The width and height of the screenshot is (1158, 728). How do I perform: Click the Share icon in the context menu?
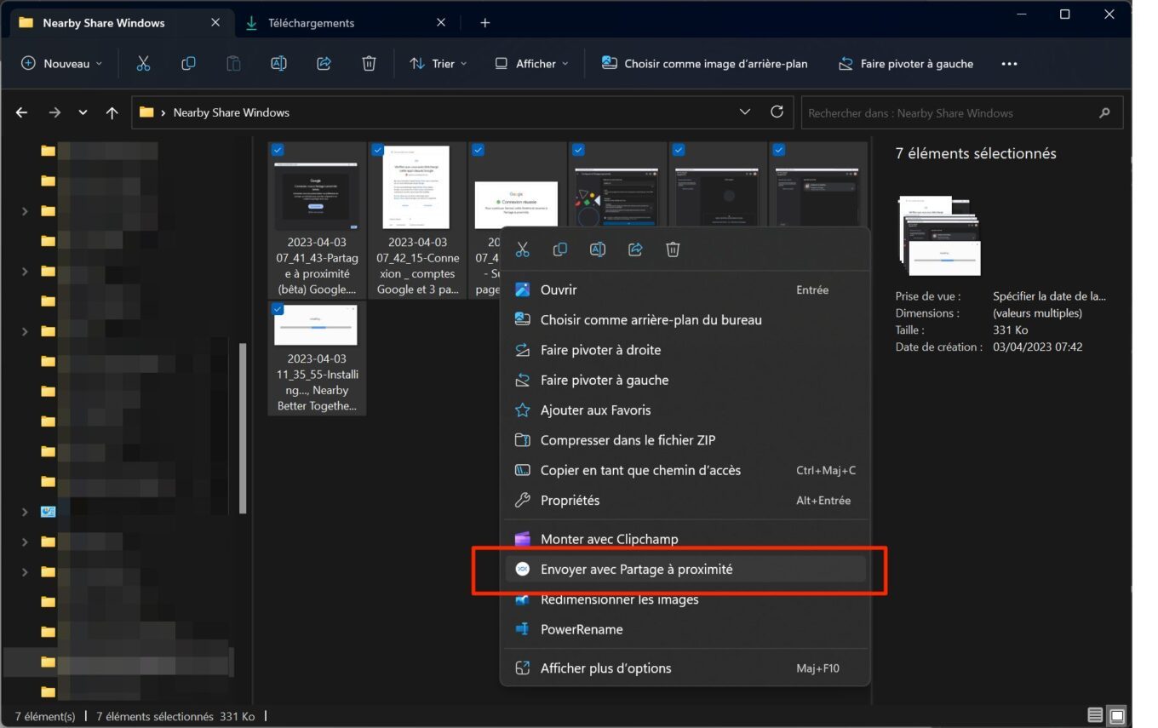635,249
